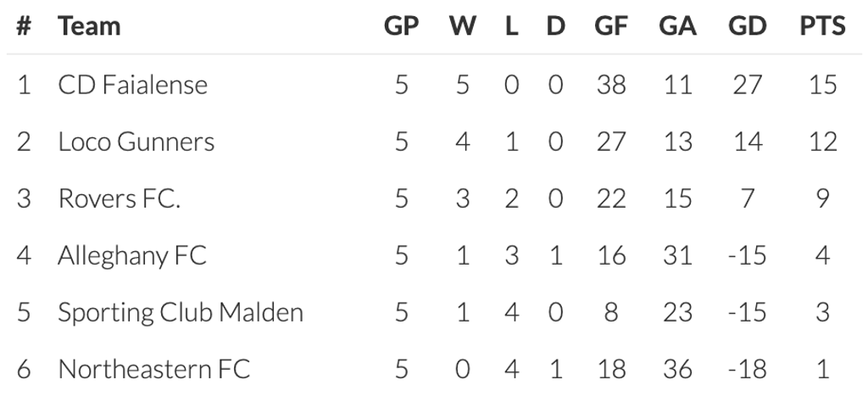This screenshot has width=868, height=419.
Task: Sort standings by GF header
Action: coord(610,26)
